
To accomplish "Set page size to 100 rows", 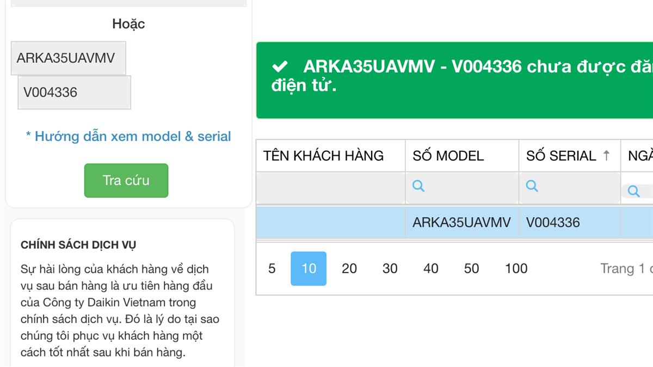I will pyautogui.click(x=516, y=268).
